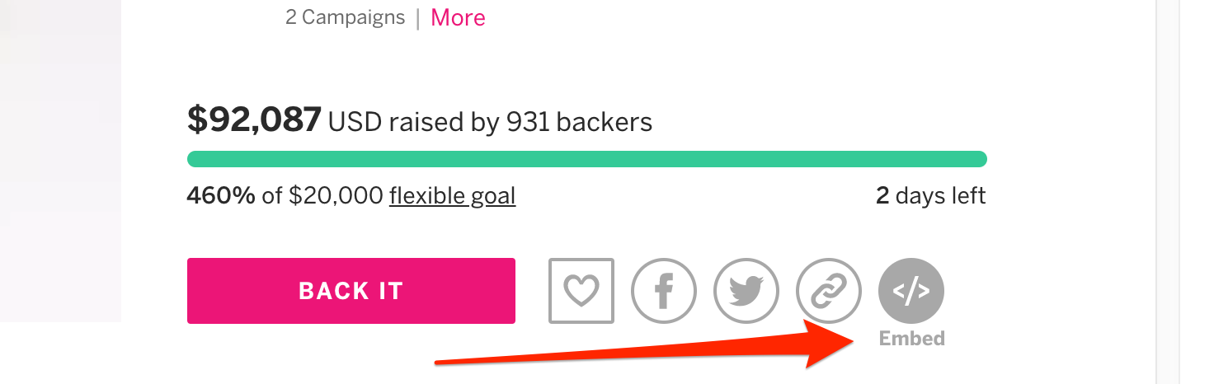Click the grey campaign image panel on left

click(x=60, y=161)
